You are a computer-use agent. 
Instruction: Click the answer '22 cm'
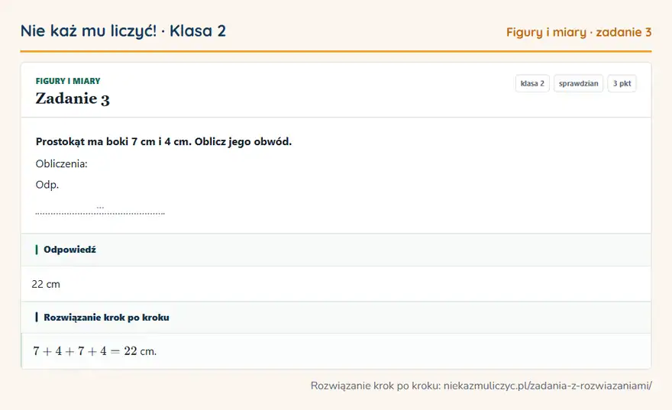pos(46,284)
